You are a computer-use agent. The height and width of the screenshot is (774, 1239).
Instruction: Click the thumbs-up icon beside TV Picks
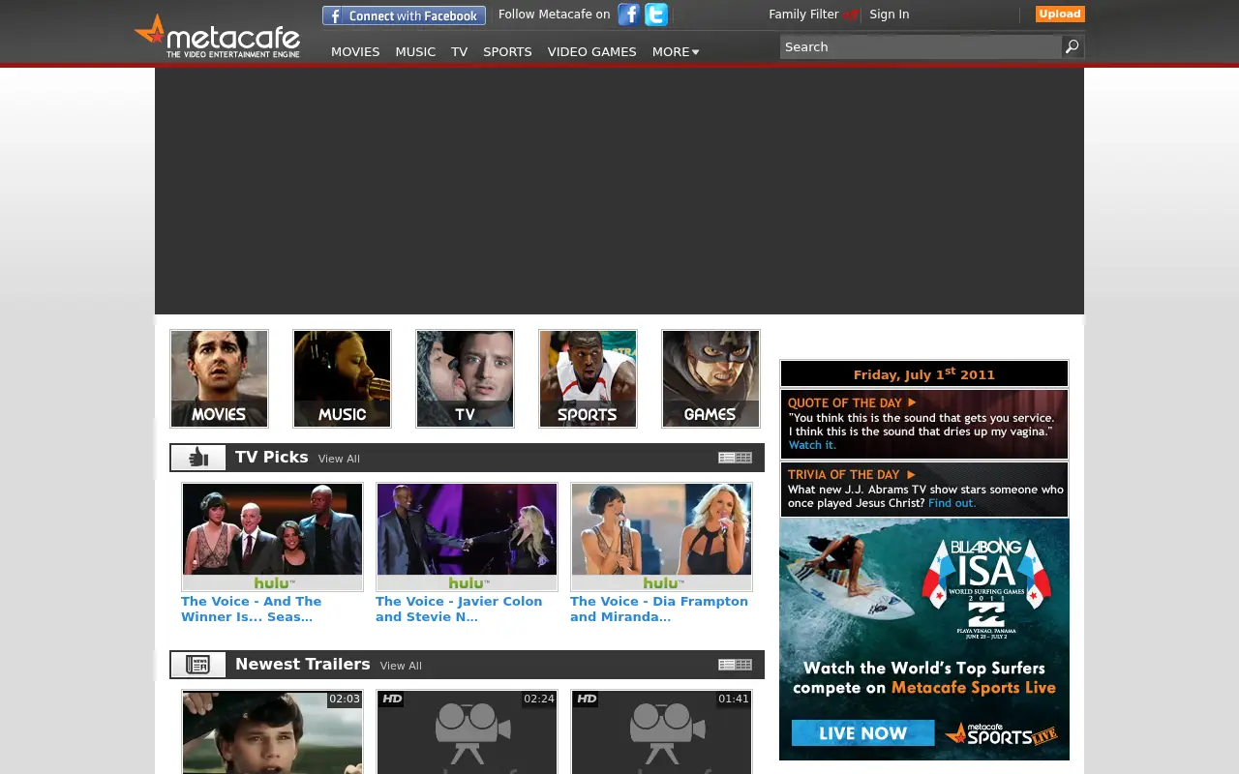(198, 458)
